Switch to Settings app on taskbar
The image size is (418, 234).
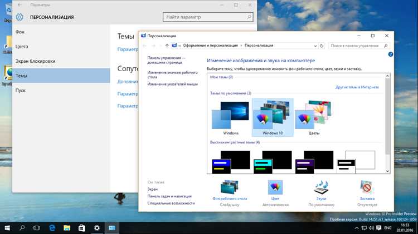(97, 228)
